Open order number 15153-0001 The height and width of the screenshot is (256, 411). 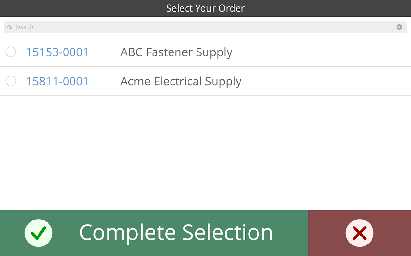57,52
